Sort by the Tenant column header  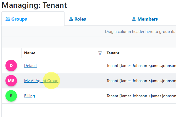[x=113, y=53]
